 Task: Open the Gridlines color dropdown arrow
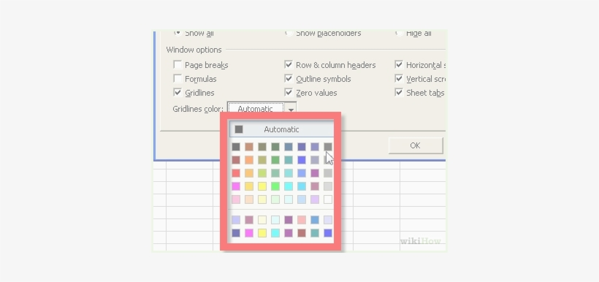pyautogui.click(x=291, y=109)
